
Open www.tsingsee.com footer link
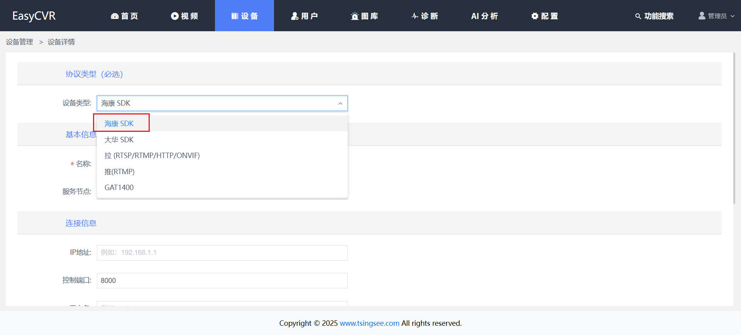point(369,323)
